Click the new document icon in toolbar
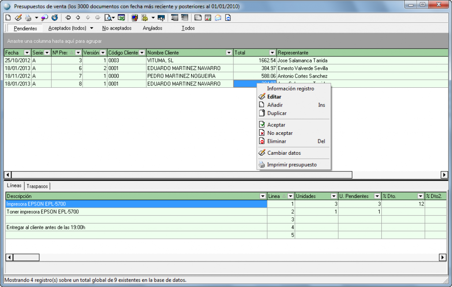This screenshot has width=452, height=287. (x=8, y=18)
